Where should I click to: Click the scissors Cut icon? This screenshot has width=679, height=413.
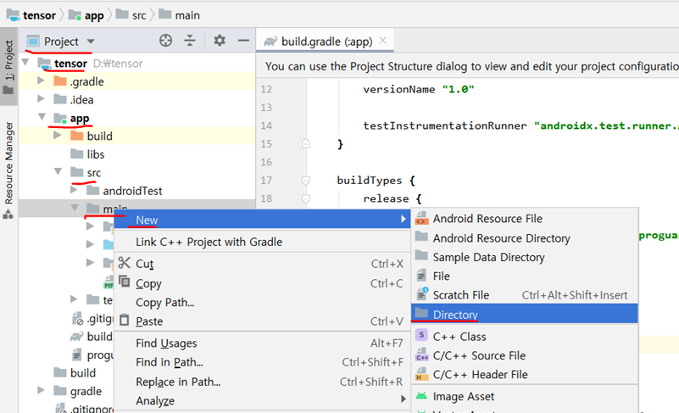(125, 263)
